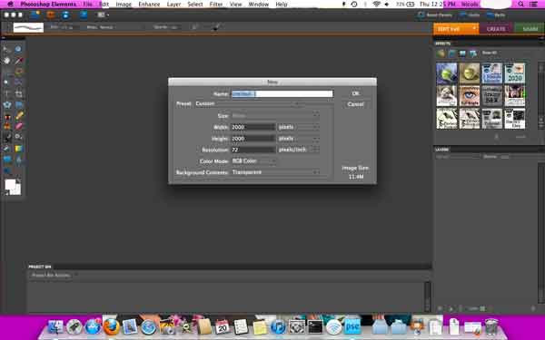The width and height of the screenshot is (545, 340).
Task: Select the Cookie Cutter tool
Action: tap(7, 104)
